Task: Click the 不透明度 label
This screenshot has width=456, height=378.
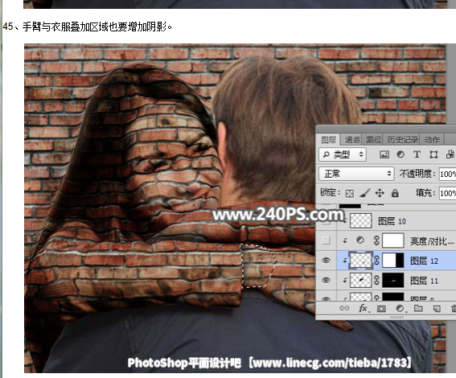Action: tap(417, 174)
